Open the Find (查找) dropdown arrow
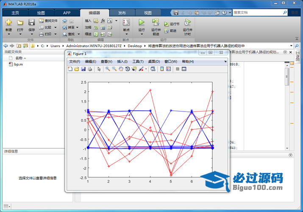Viewport: 303px width, 212px height. 79,34
